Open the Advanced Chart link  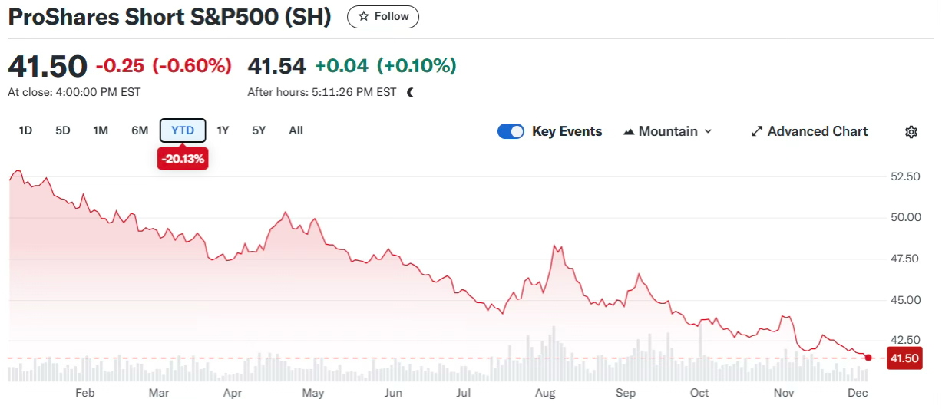[817, 131]
